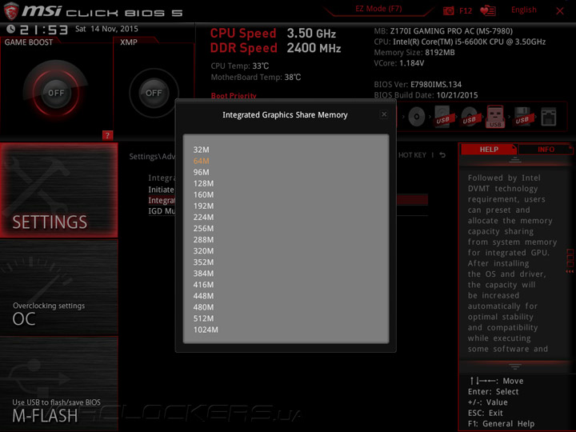This screenshot has width=576, height=432.
Task: Select the USB CD boot device icon
Action: click(469, 117)
